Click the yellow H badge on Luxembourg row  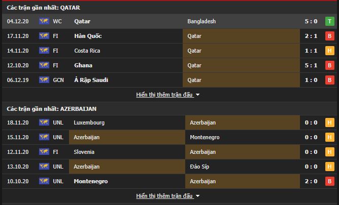[x=330, y=122]
